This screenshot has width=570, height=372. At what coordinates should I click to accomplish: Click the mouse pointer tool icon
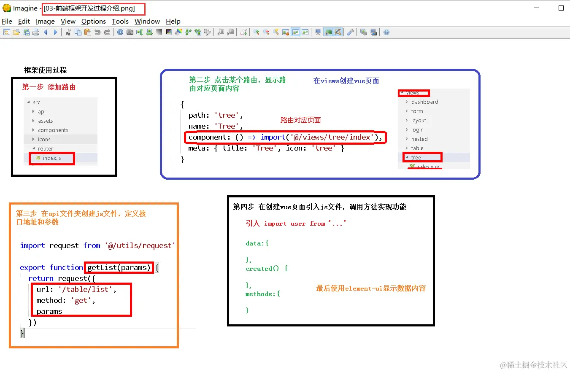pyautogui.click(x=243, y=32)
